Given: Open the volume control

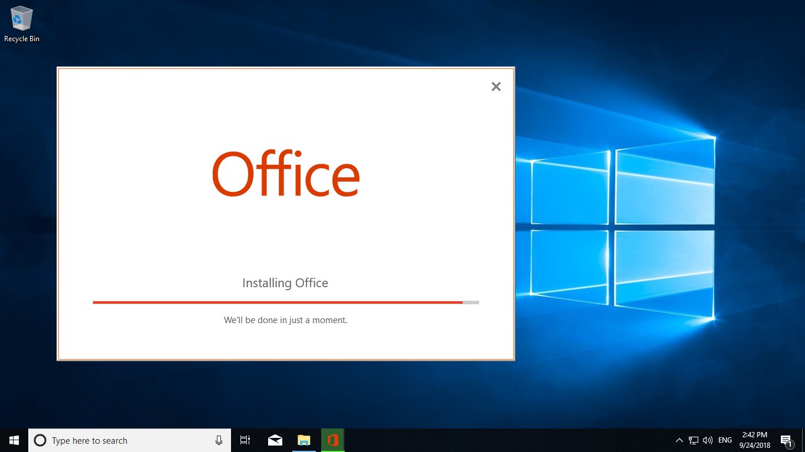Looking at the screenshot, I should point(707,440).
